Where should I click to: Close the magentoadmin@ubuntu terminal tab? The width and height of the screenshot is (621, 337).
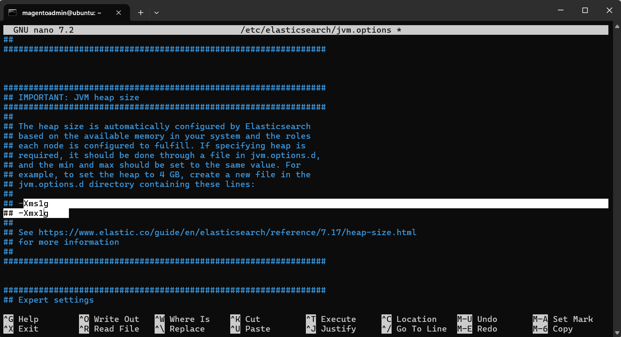[118, 13]
